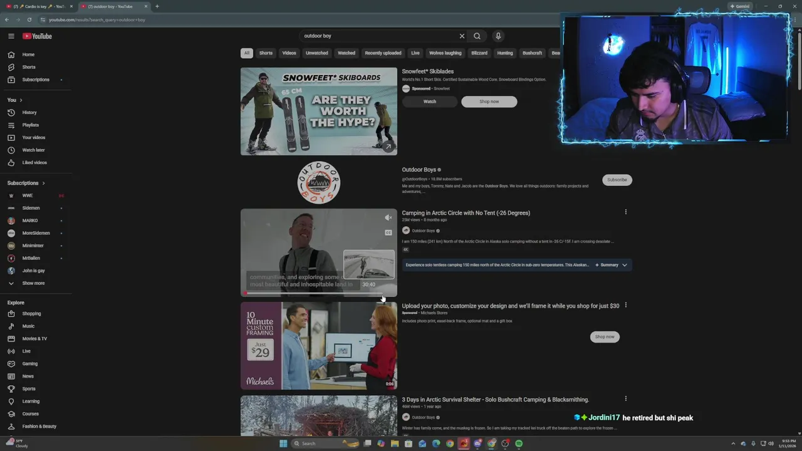The height and width of the screenshot is (451, 802).
Task: Open the Camping in Arctic Circle video title
Action: coord(466,213)
